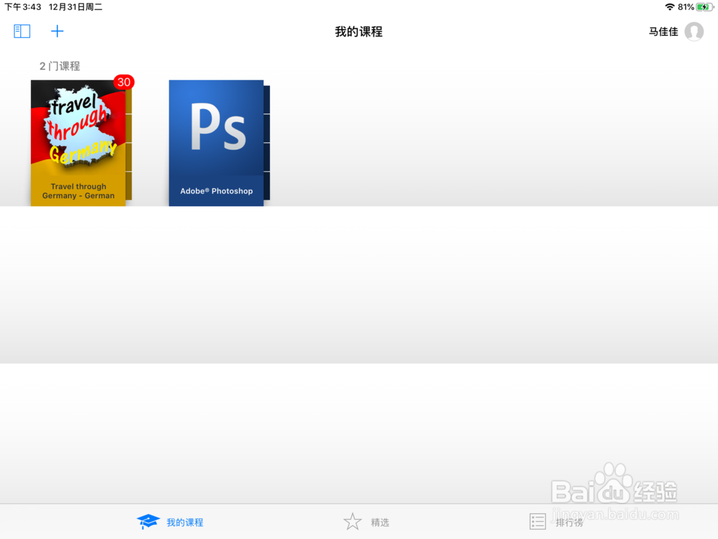This screenshot has width=718, height=539.
Task: Tap the 我的课程 title text
Action: (358, 31)
